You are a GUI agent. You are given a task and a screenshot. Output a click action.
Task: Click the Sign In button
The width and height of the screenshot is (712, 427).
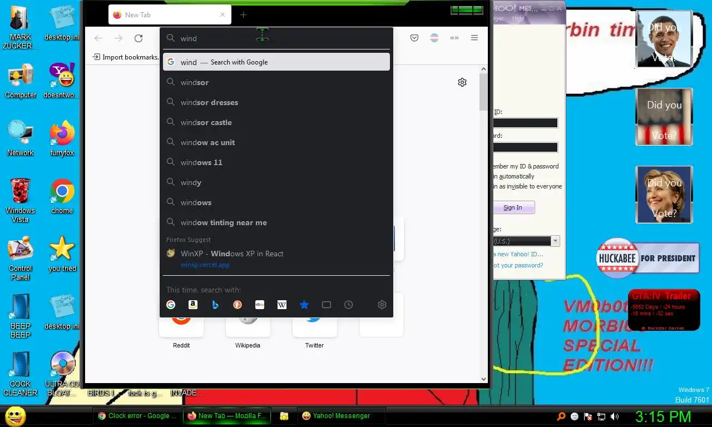coord(513,207)
